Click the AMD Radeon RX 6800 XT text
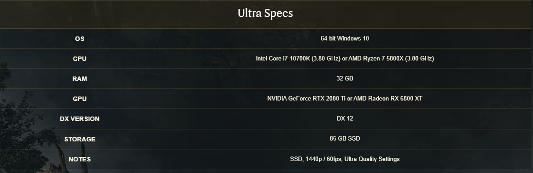Screen dimensions: 533x173 [x=388, y=98]
